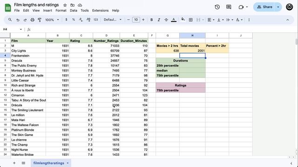Show the all sheets list
The width and height of the screenshot is (298, 167).
tap(23, 163)
